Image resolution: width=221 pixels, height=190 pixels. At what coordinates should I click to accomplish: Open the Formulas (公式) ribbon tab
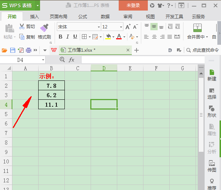pyautogui.click(x=83, y=17)
